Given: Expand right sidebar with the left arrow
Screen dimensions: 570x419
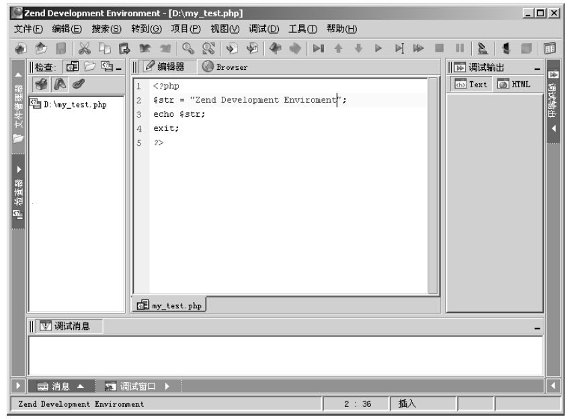Looking at the screenshot, I should click(554, 128).
